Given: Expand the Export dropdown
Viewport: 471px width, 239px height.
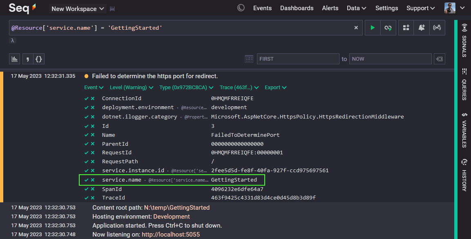Looking at the screenshot, I should tap(275, 88).
